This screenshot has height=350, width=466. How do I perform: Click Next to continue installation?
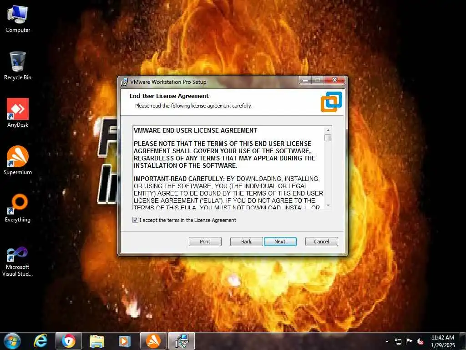point(280,242)
